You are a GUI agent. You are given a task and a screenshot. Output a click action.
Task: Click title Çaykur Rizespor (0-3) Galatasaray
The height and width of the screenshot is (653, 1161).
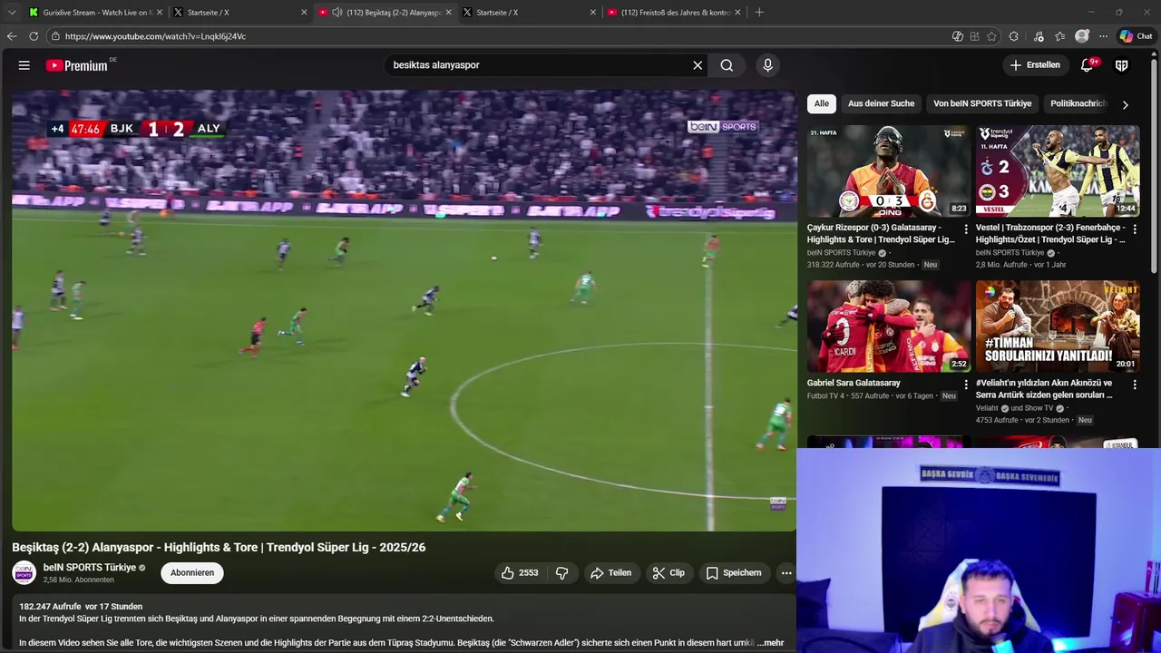coord(881,234)
